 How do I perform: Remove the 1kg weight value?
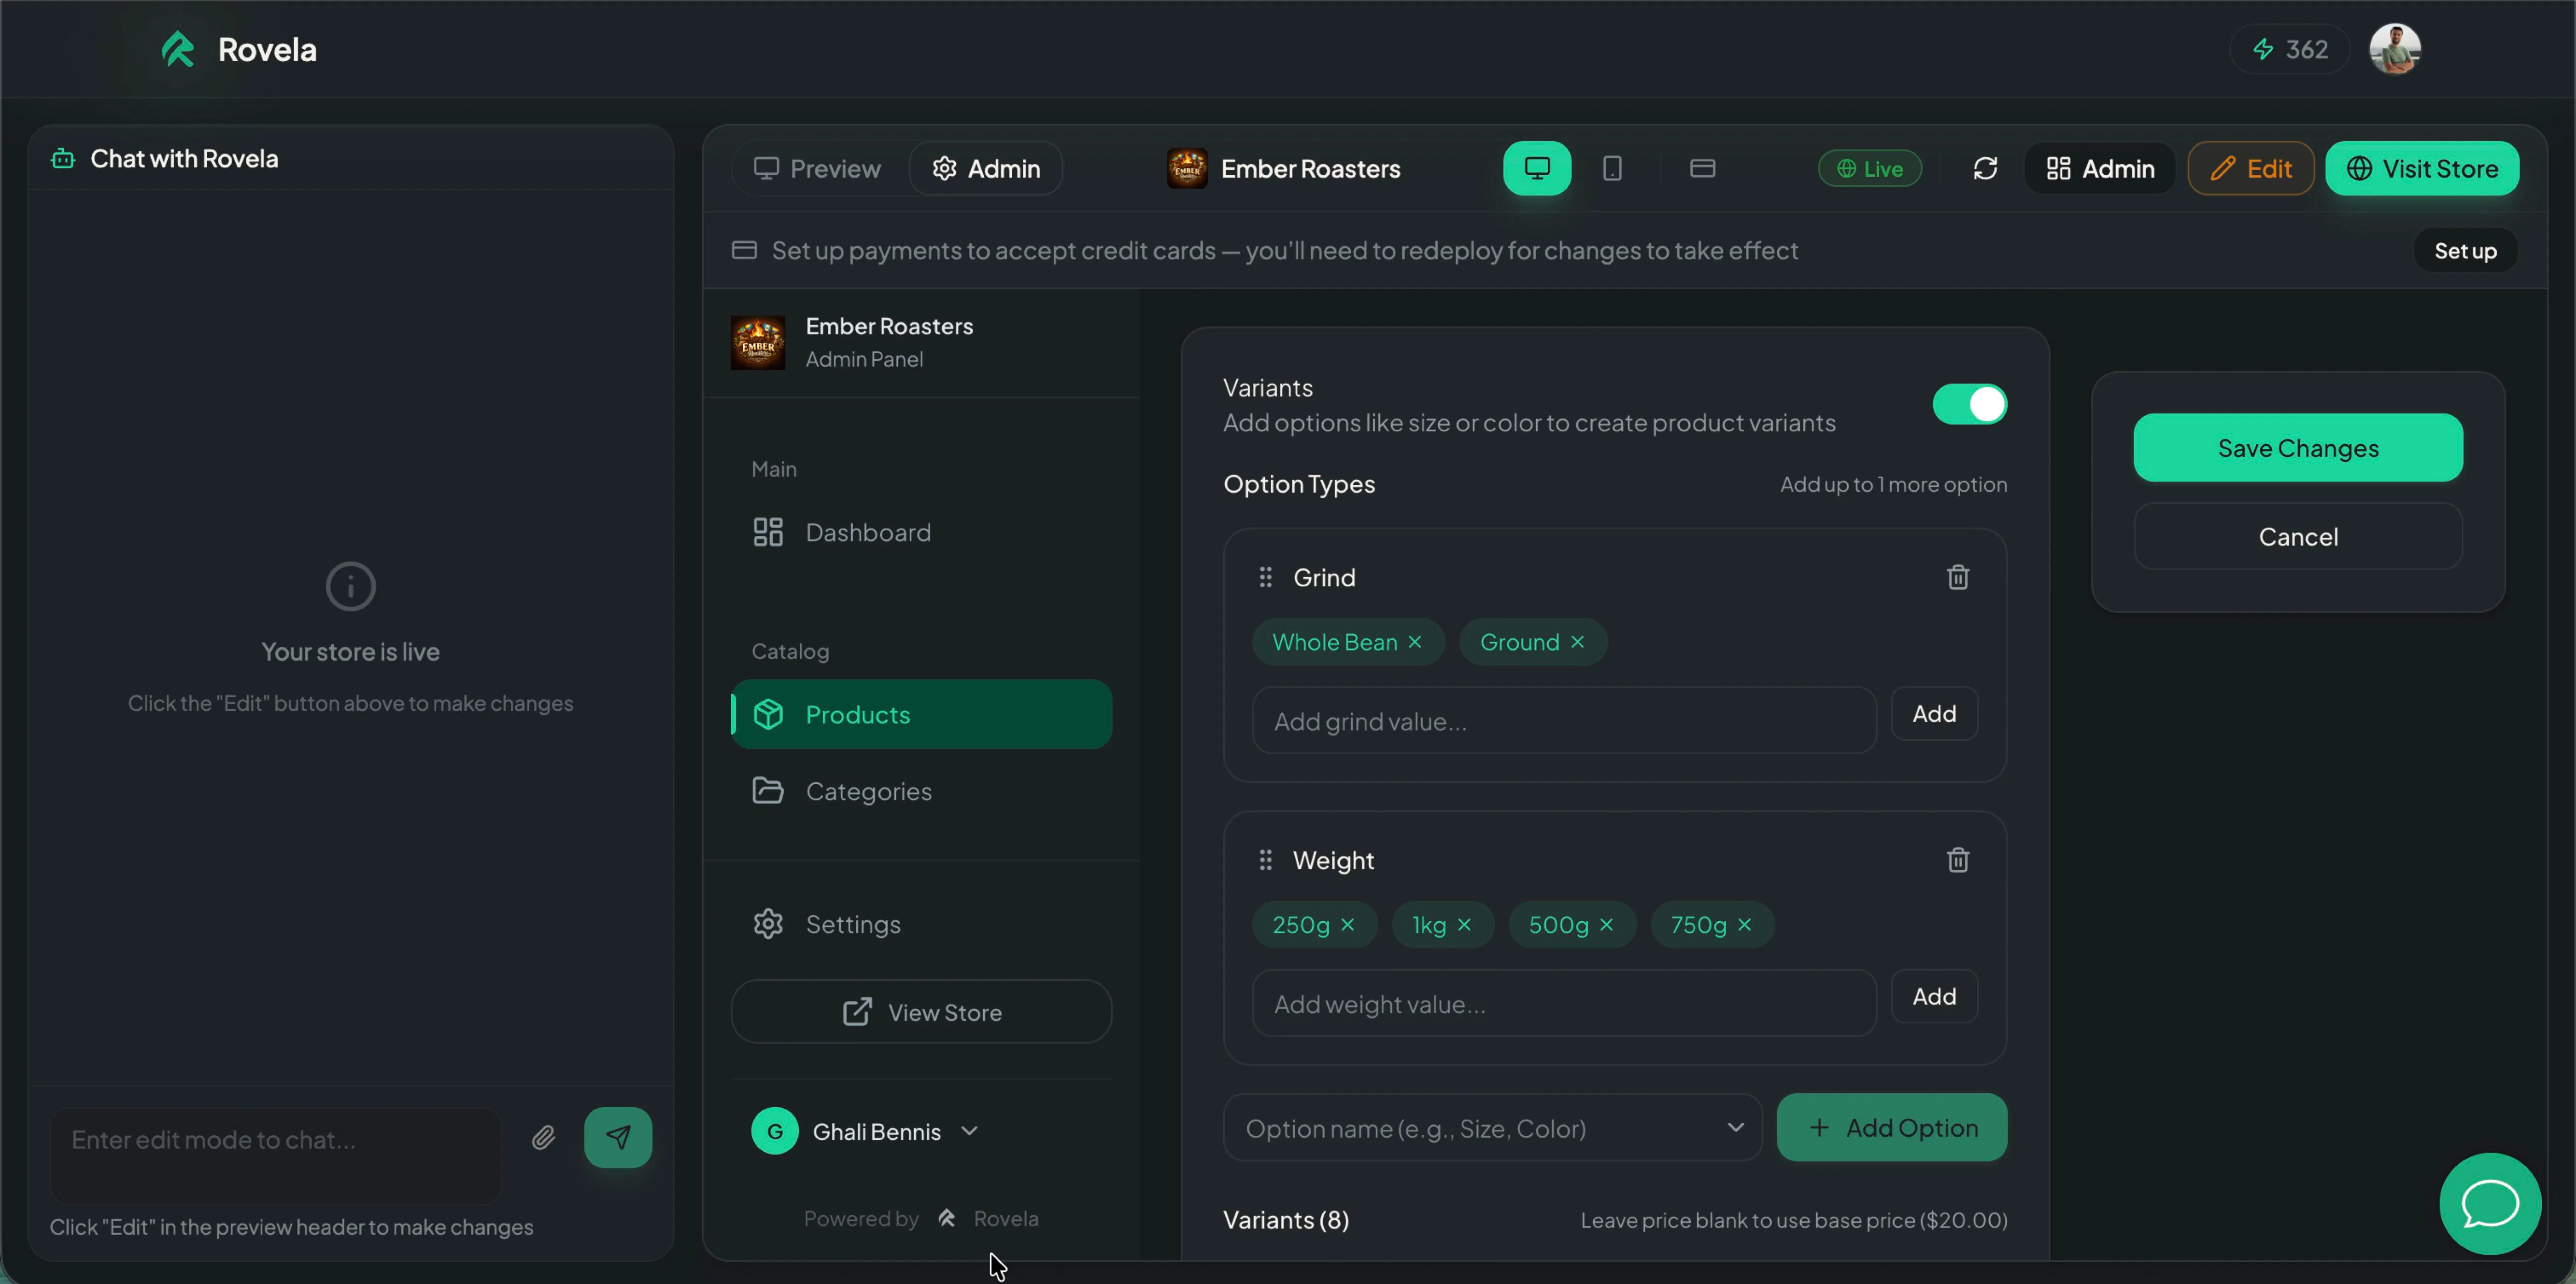coord(1464,925)
